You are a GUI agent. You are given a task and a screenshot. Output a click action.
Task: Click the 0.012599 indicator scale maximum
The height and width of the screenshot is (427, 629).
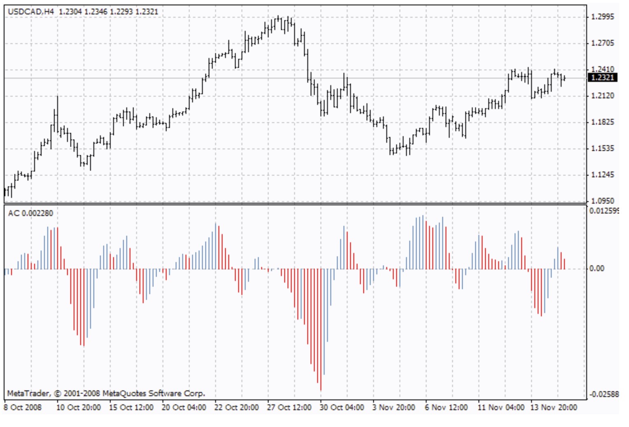pos(604,211)
